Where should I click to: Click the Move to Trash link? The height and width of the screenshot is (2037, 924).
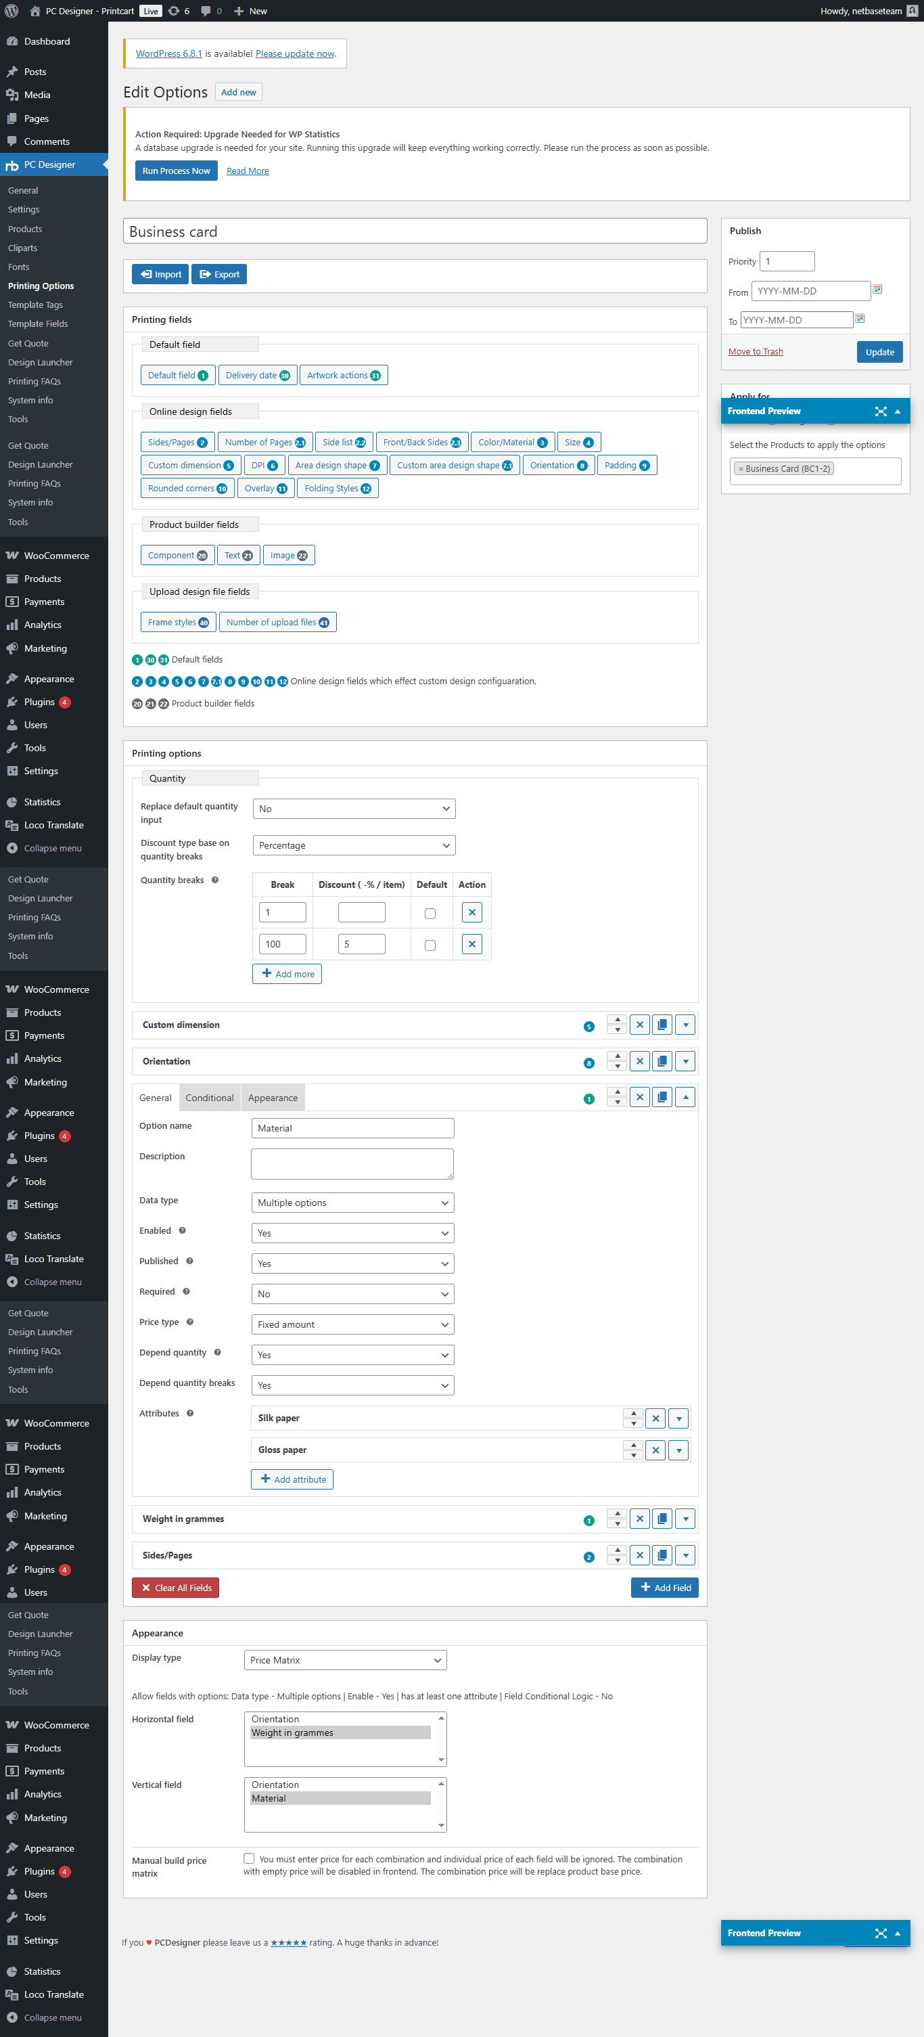click(756, 351)
